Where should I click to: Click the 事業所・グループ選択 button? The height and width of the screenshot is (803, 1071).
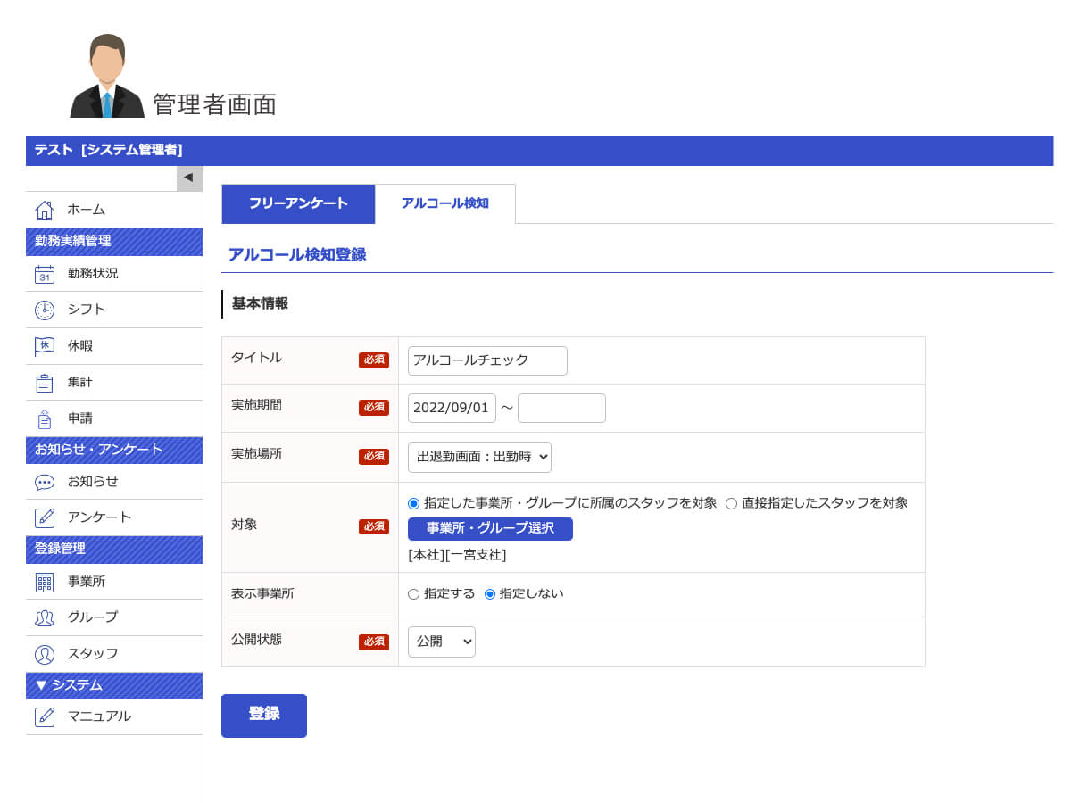tap(490, 528)
